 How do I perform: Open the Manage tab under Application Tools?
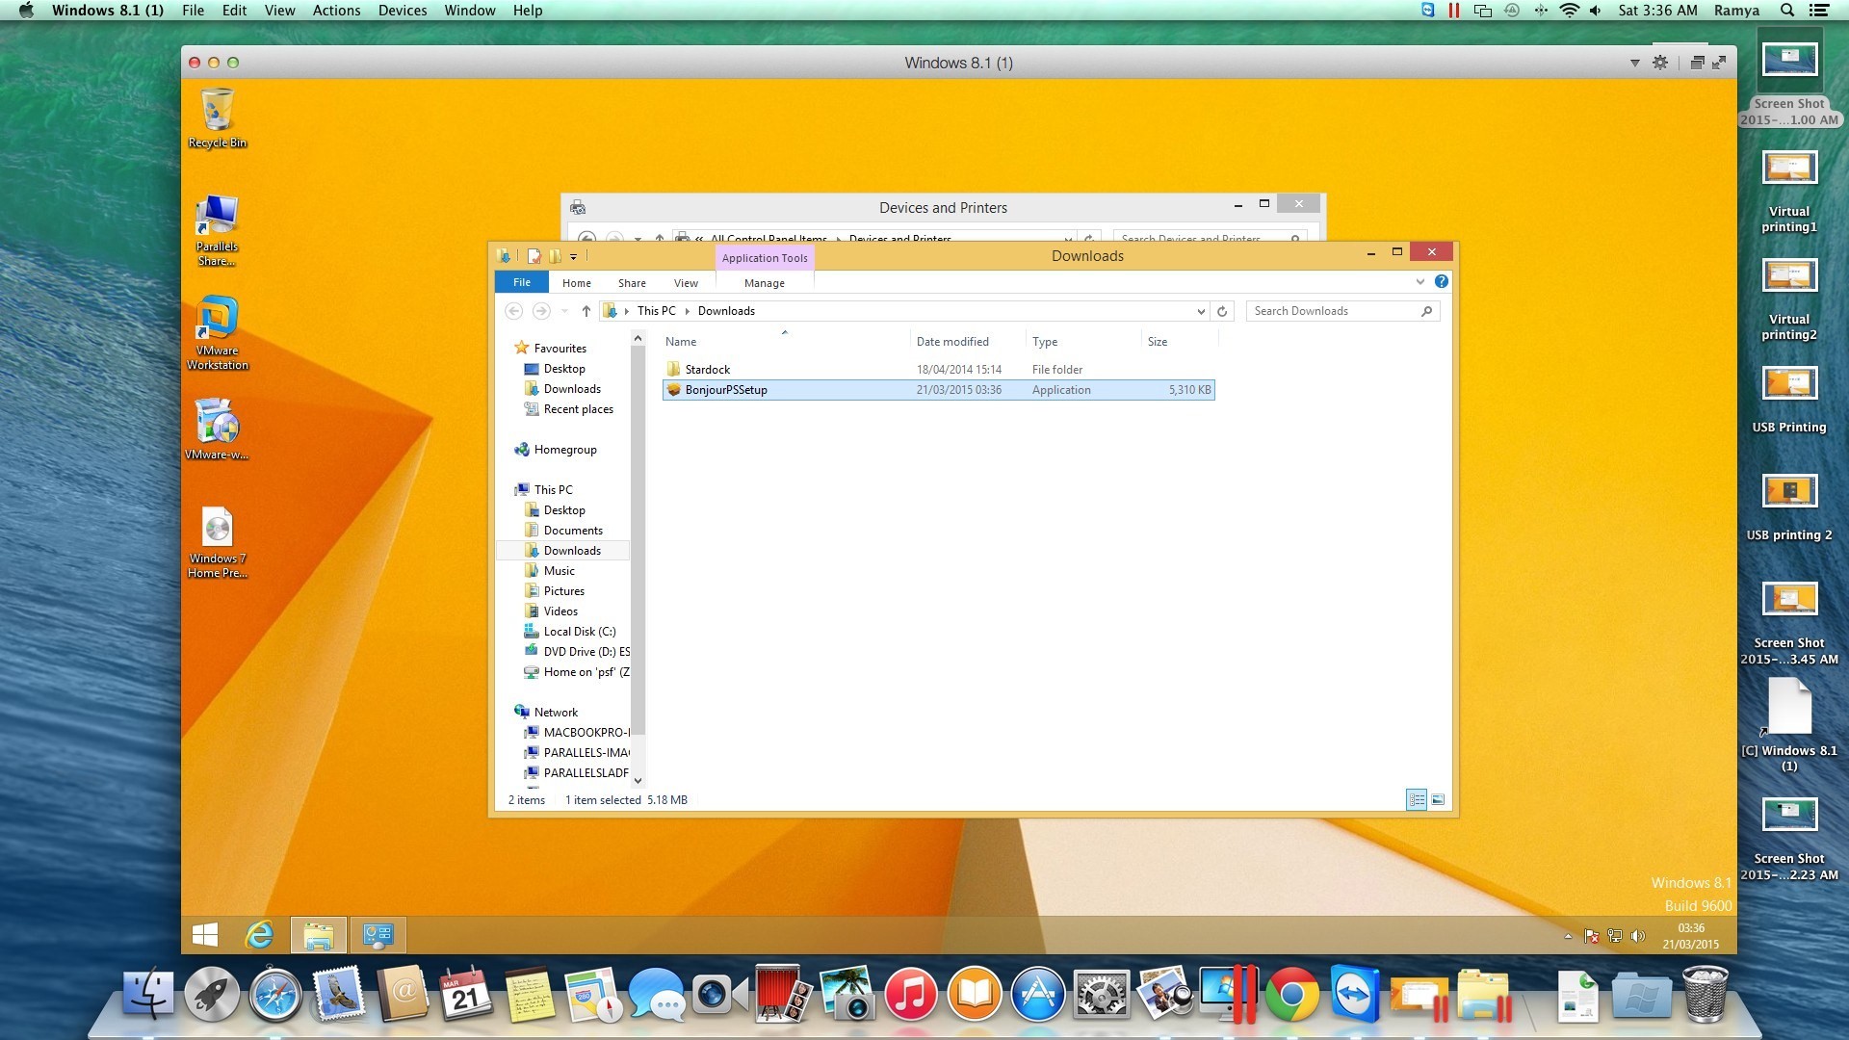click(764, 282)
